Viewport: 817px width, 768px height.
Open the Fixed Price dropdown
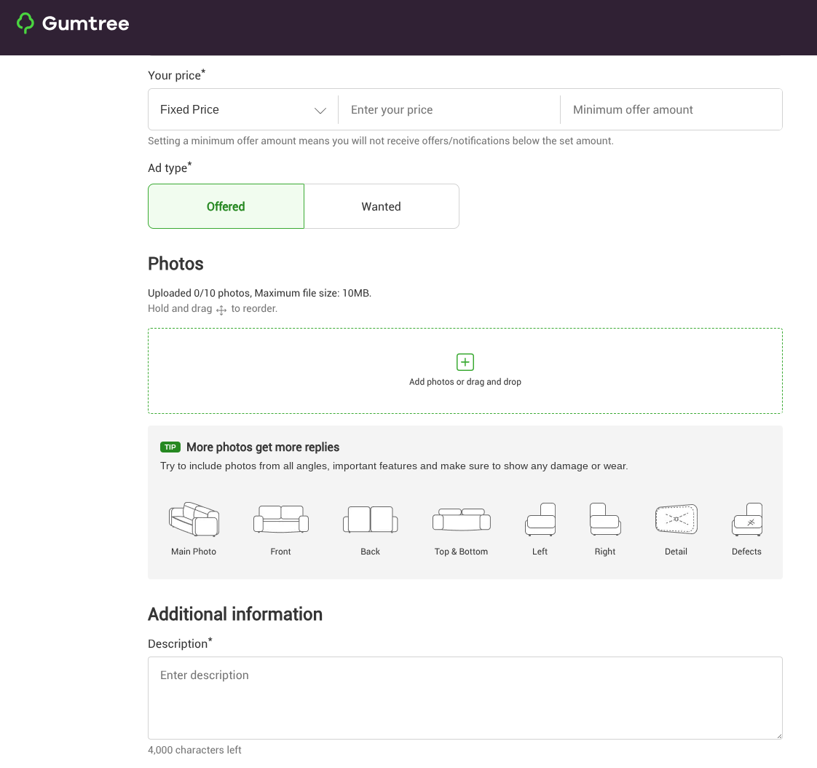pyautogui.click(x=233, y=109)
